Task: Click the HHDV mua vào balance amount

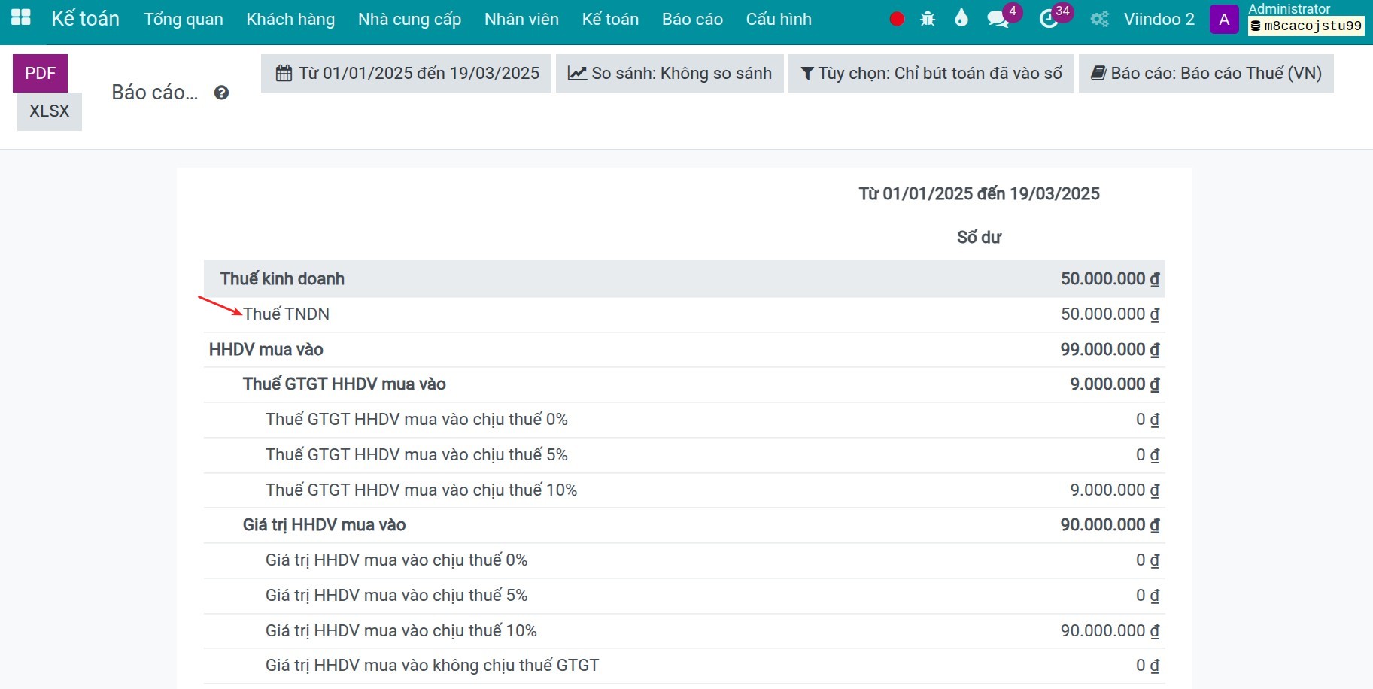Action: click(1109, 350)
